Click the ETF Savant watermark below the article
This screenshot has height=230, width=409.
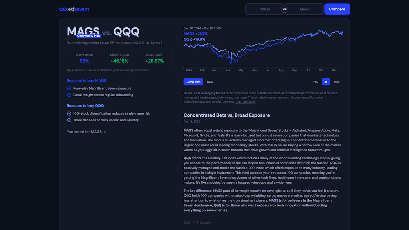198,223
